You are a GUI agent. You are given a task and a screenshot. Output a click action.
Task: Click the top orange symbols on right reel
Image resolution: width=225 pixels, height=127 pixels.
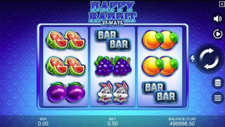[x=160, y=40]
